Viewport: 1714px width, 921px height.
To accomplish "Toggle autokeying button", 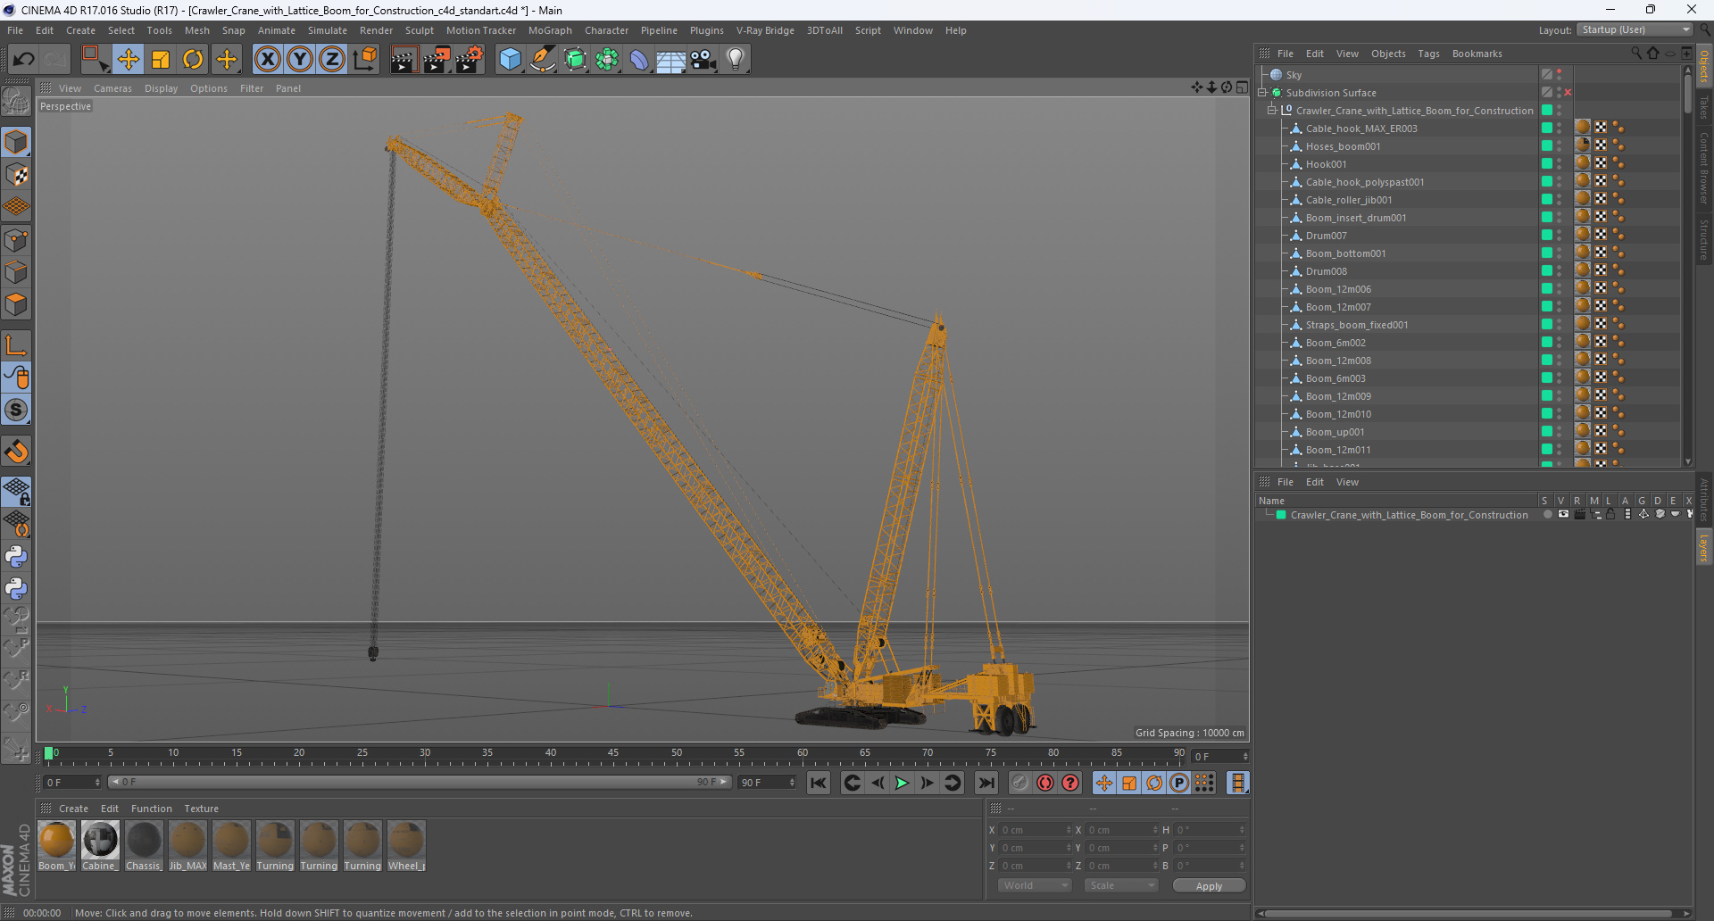I will [x=1044, y=783].
